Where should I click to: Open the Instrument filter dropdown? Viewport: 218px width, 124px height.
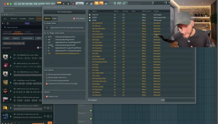tap(27, 38)
